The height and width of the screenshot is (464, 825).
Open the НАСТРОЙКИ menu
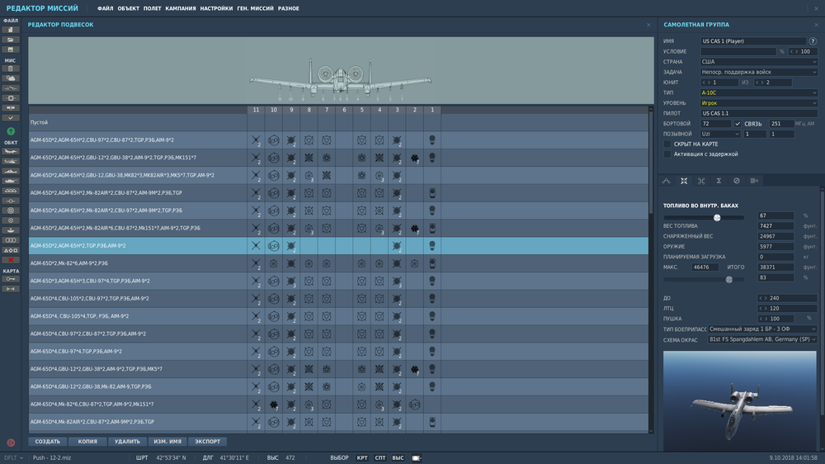216,8
